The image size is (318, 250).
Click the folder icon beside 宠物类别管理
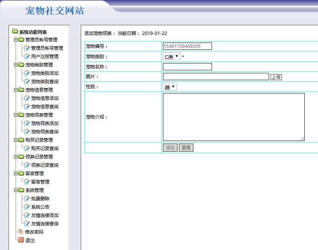point(21,65)
